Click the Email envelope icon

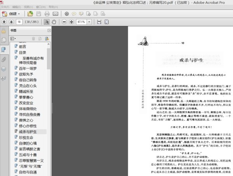[56, 14]
